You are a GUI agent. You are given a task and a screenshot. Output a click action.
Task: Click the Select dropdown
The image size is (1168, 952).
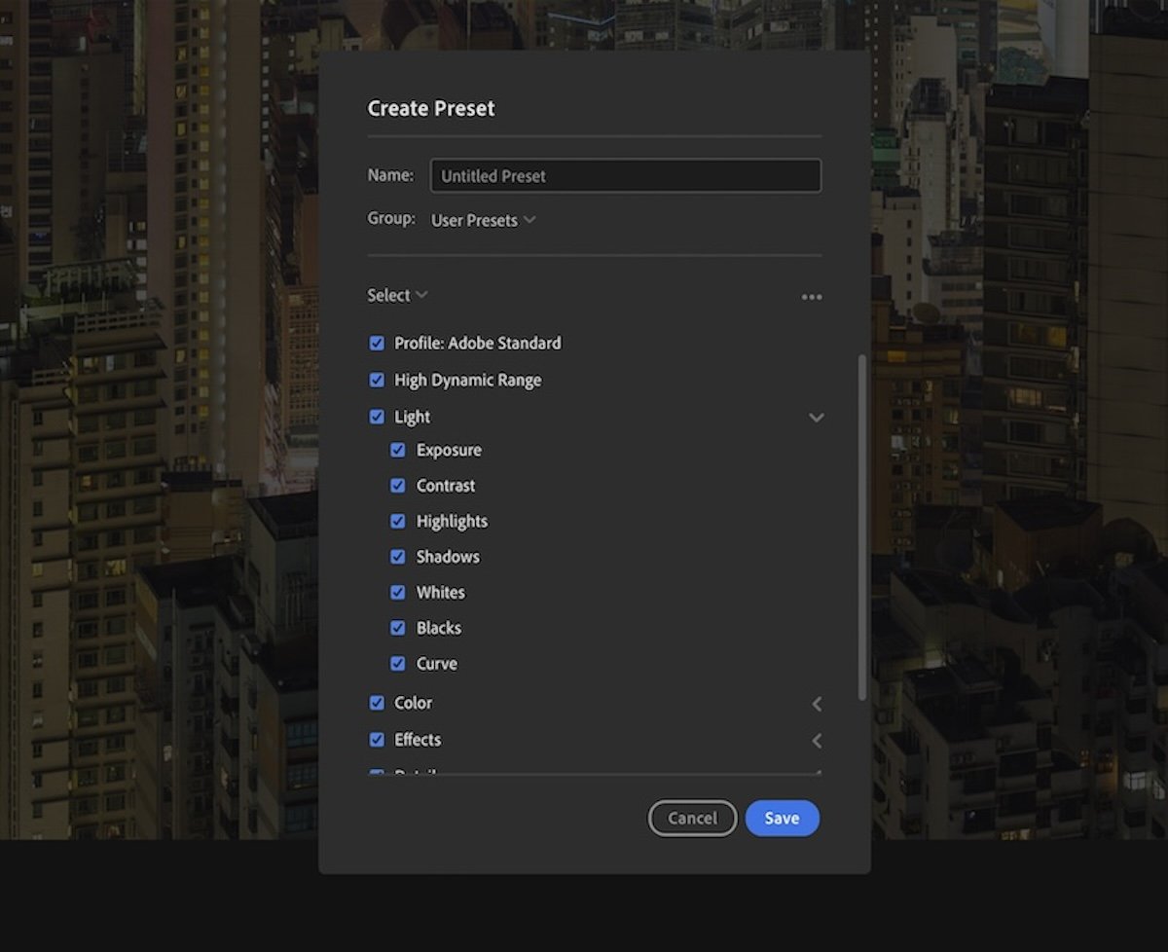(x=396, y=295)
